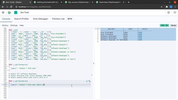
Task: Click the Rock Software Developer result row
Action: point(121,36)
